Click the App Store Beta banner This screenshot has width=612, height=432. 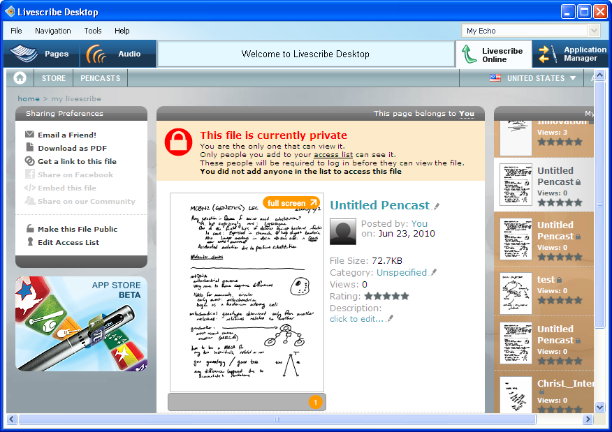coord(81,323)
